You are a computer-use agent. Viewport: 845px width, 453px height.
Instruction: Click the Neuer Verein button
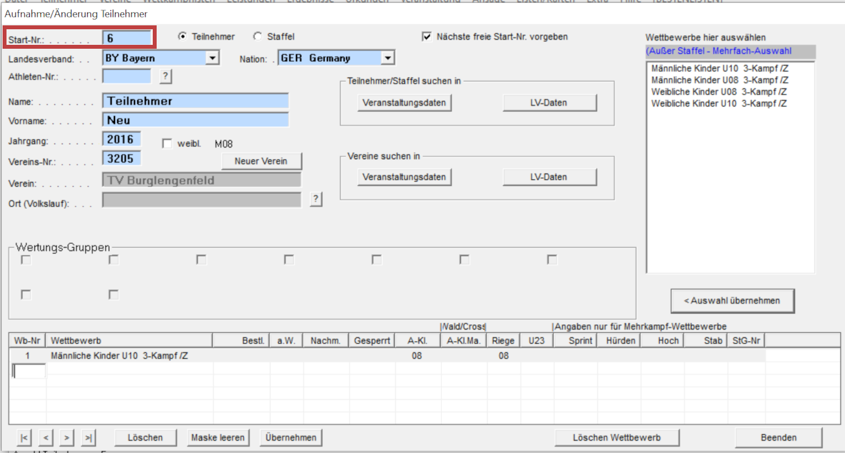point(261,161)
